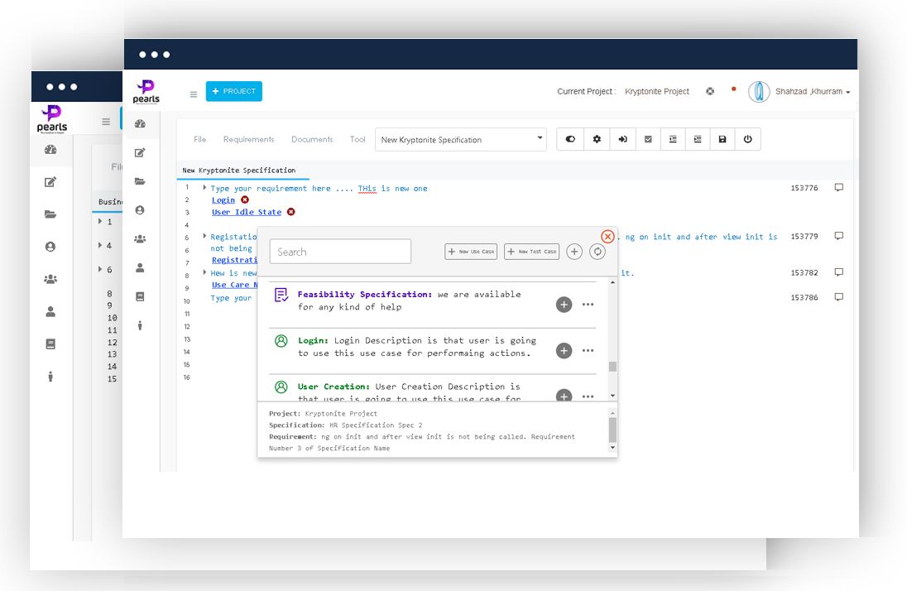Open the New Kryptonite Specification dropdown
907x591 pixels.
tap(460, 140)
